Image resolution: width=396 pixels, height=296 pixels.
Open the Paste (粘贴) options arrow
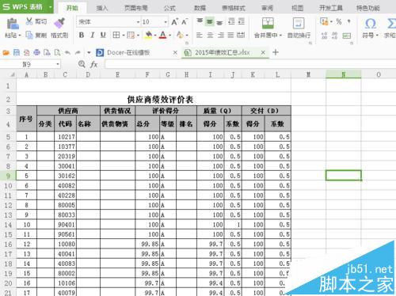click(20, 35)
